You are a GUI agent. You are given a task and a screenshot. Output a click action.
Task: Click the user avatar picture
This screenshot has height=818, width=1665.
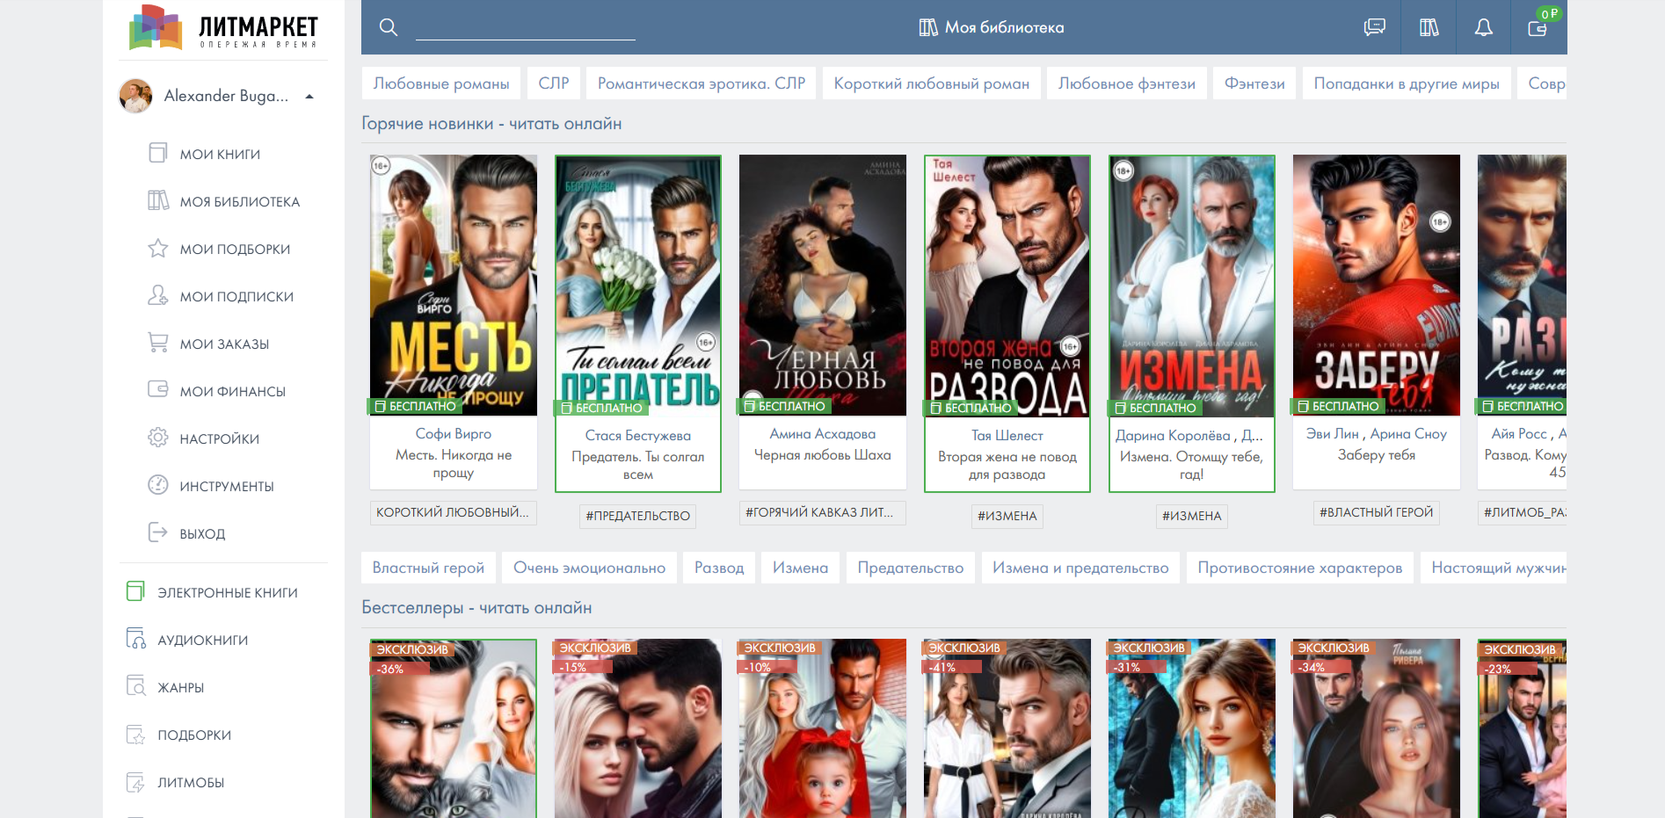tap(135, 96)
